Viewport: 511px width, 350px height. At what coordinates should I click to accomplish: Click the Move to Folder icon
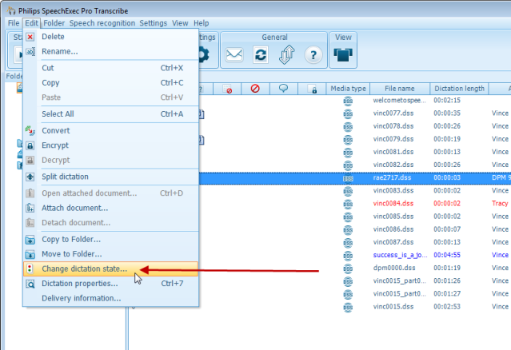pyautogui.click(x=30, y=254)
